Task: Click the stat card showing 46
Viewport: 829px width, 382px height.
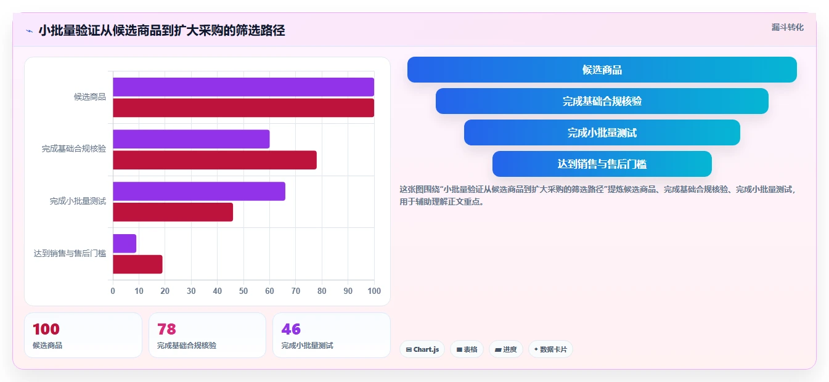Action: 332,335
